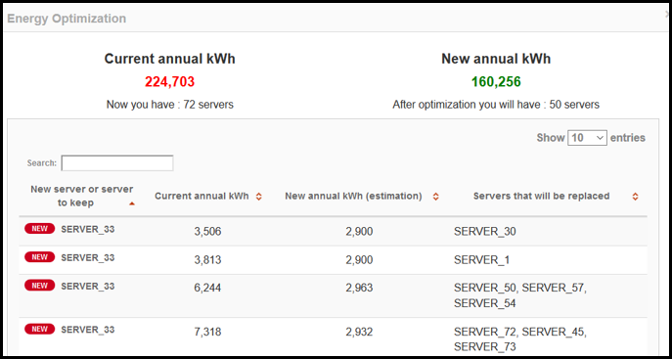Click the 7,318 current kWh cell
The image size is (672, 359).
(207, 332)
